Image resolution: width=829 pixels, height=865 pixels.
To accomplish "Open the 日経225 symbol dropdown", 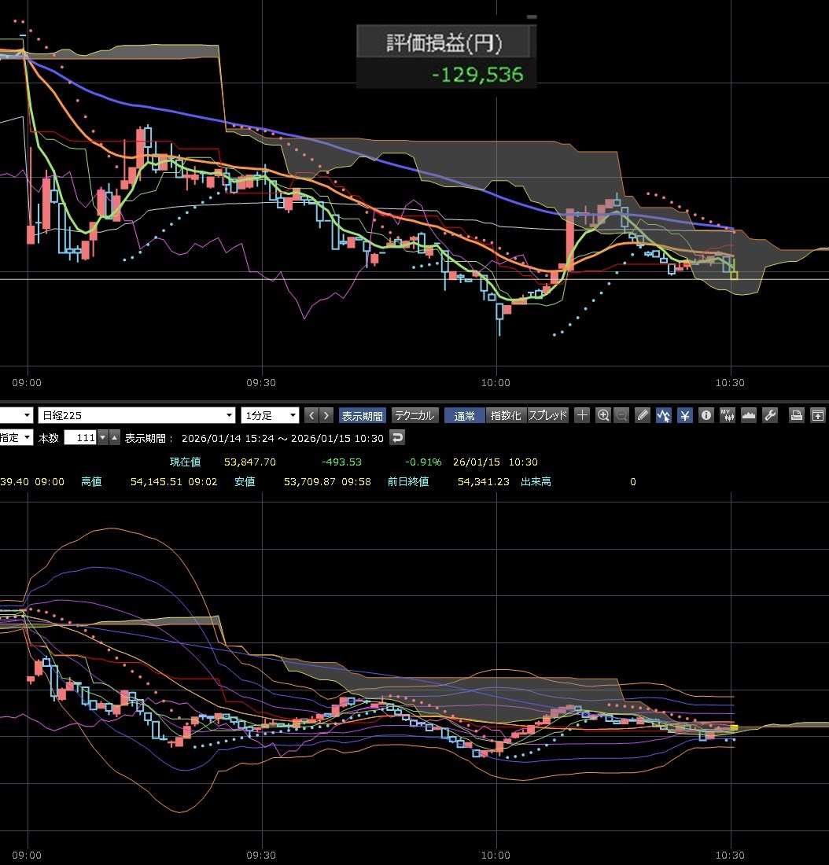I will click(x=230, y=415).
